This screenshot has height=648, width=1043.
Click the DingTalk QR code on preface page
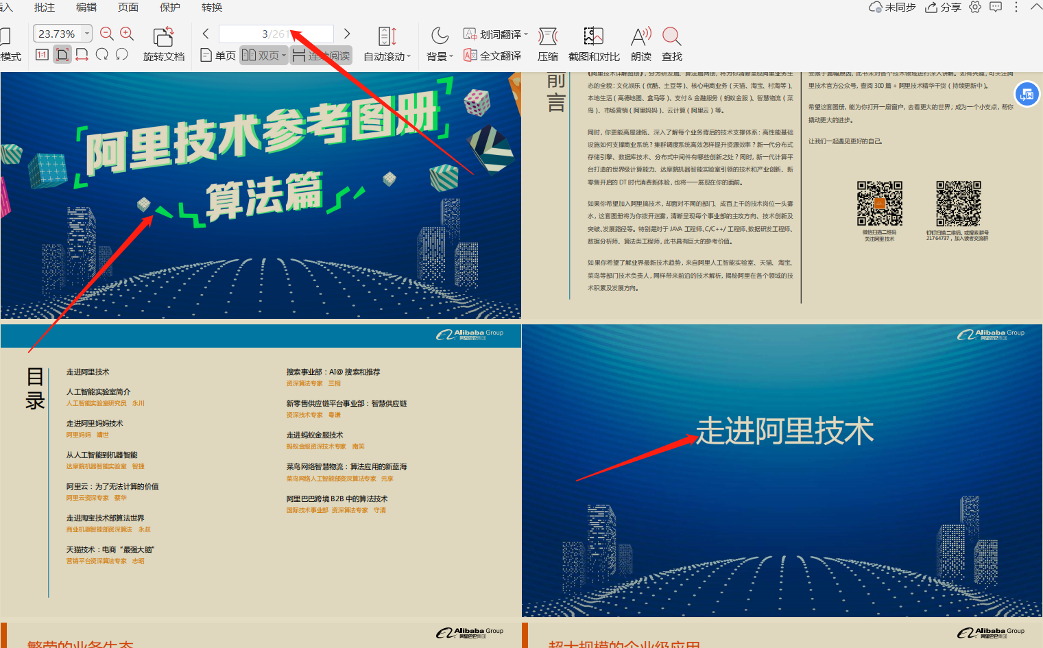pos(959,204)
